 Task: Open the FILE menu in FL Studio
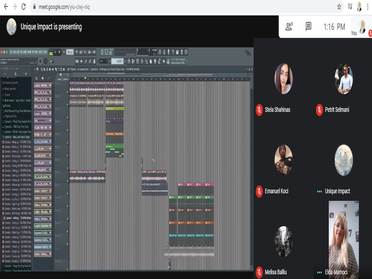[11, 52]
